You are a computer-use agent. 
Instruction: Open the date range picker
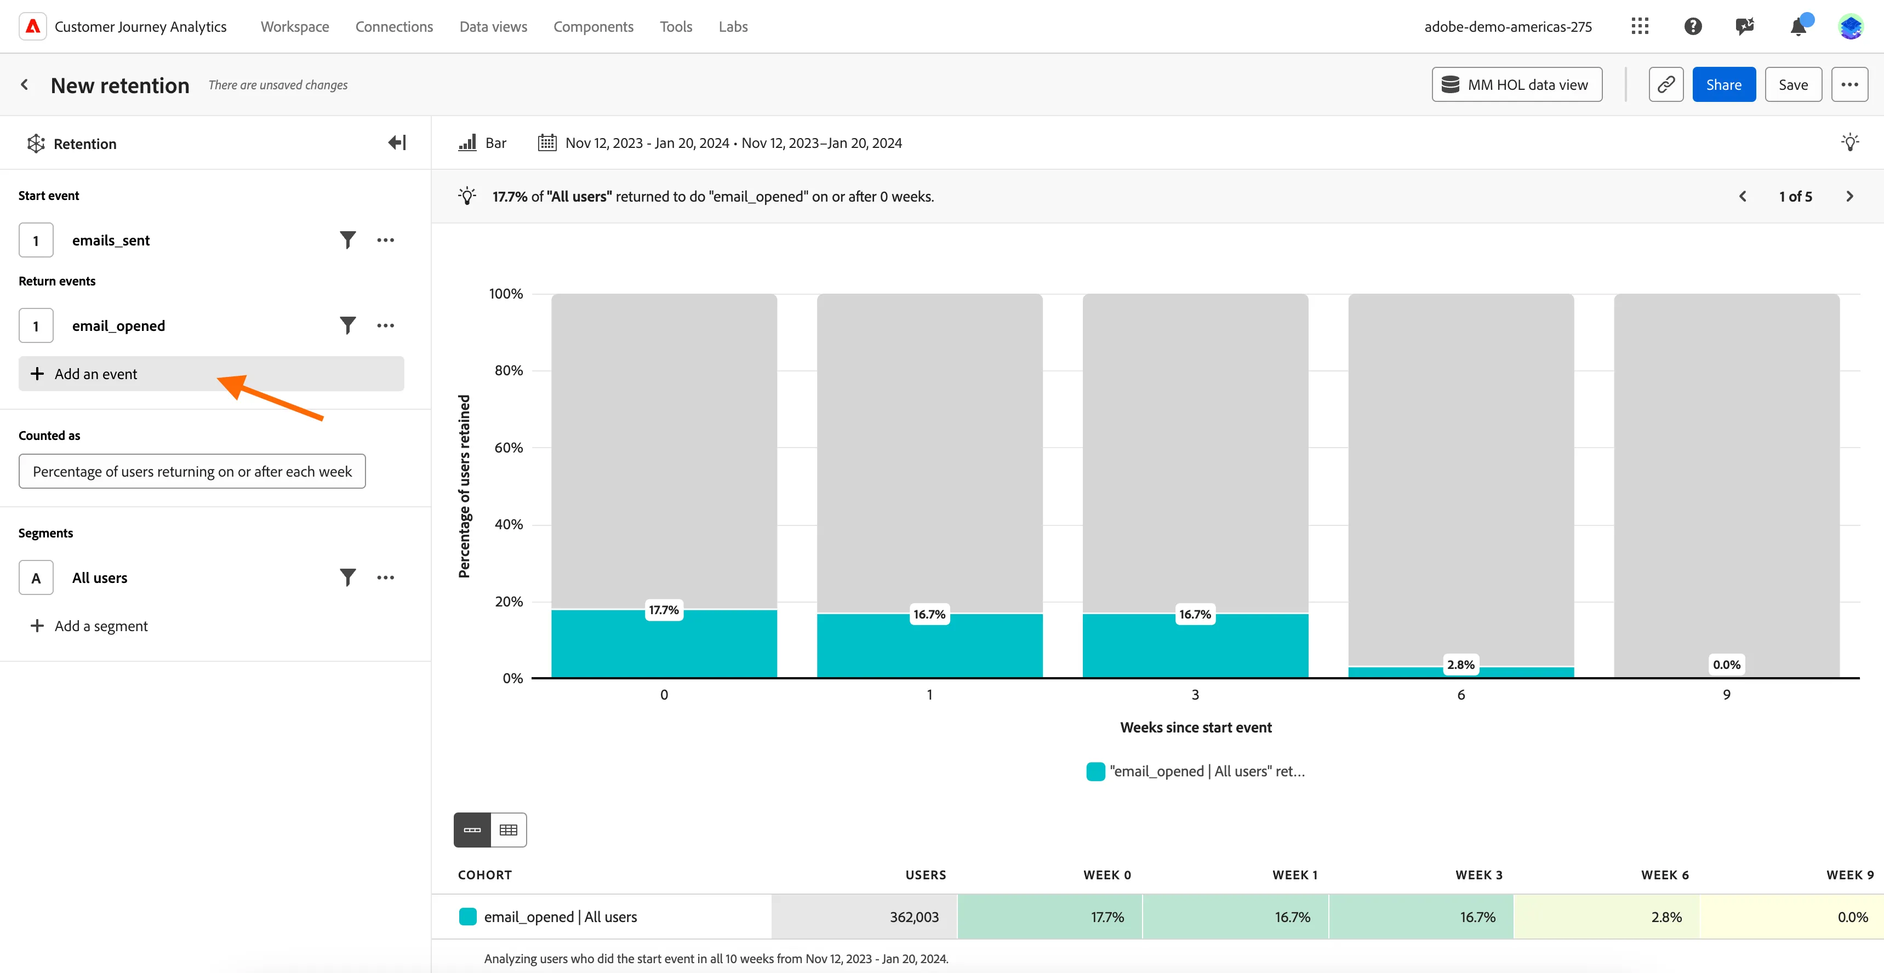[720, 142]
